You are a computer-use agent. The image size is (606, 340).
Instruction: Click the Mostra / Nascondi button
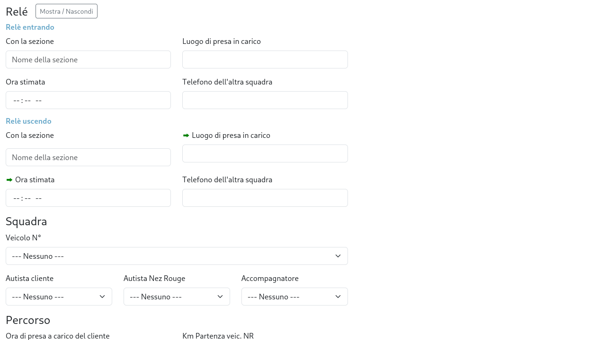pyautogui.click(x=66, y=11)
